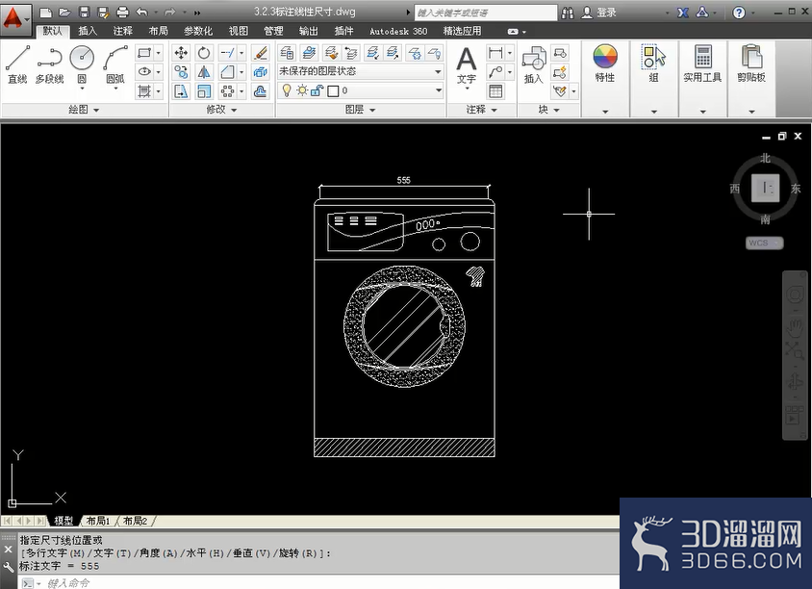812x589 pixels.
Task: Activate the Move tool in 修改 panel
Action: coord(181,52)
